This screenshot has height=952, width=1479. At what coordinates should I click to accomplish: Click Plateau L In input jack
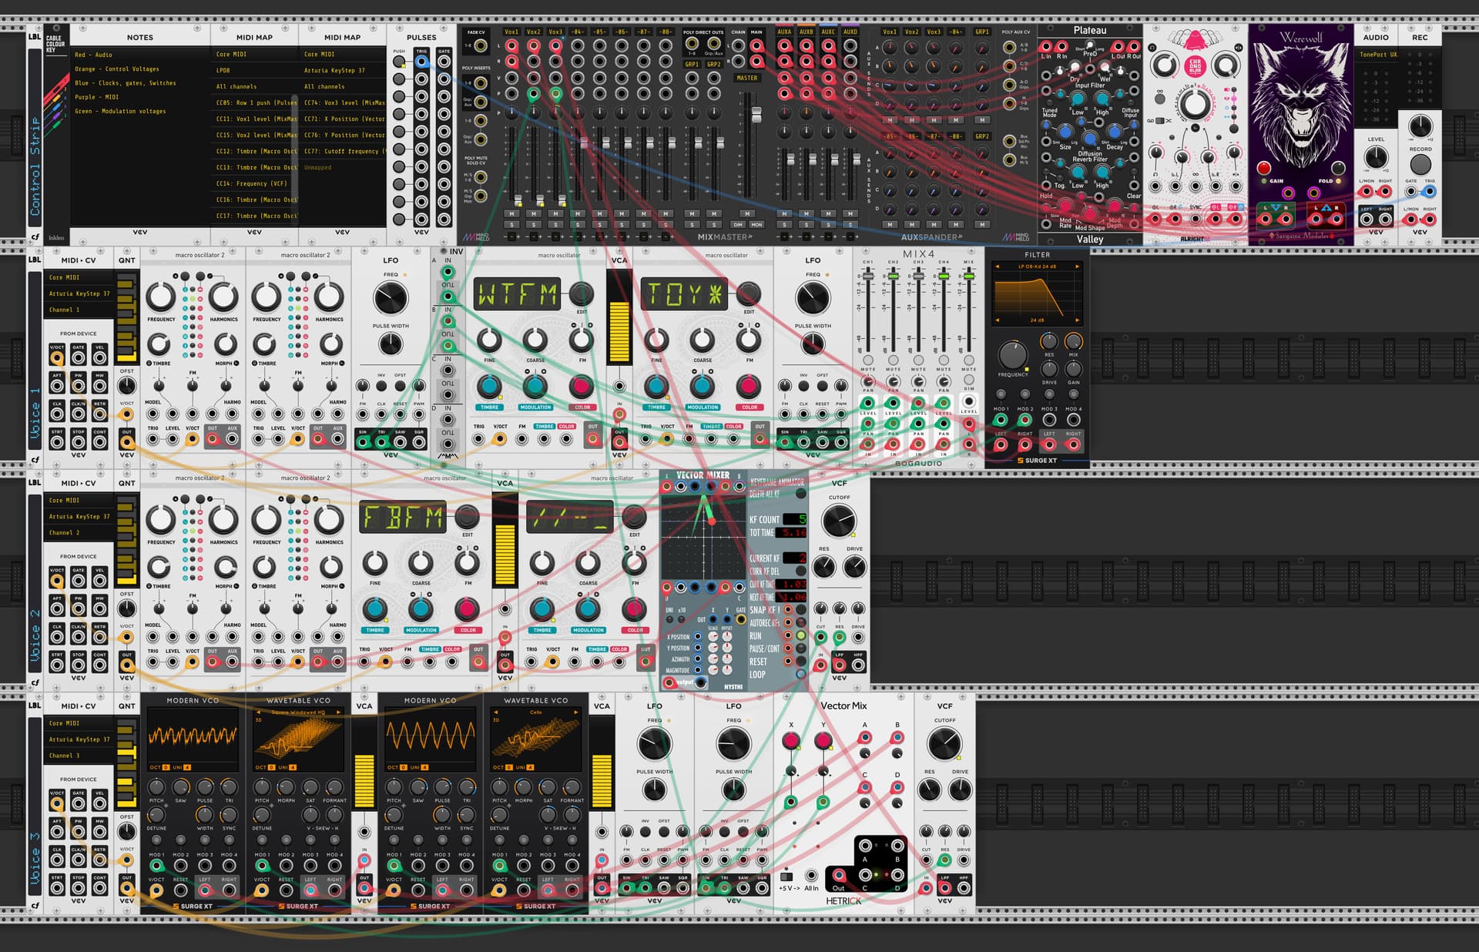(x=1046, y=47)
